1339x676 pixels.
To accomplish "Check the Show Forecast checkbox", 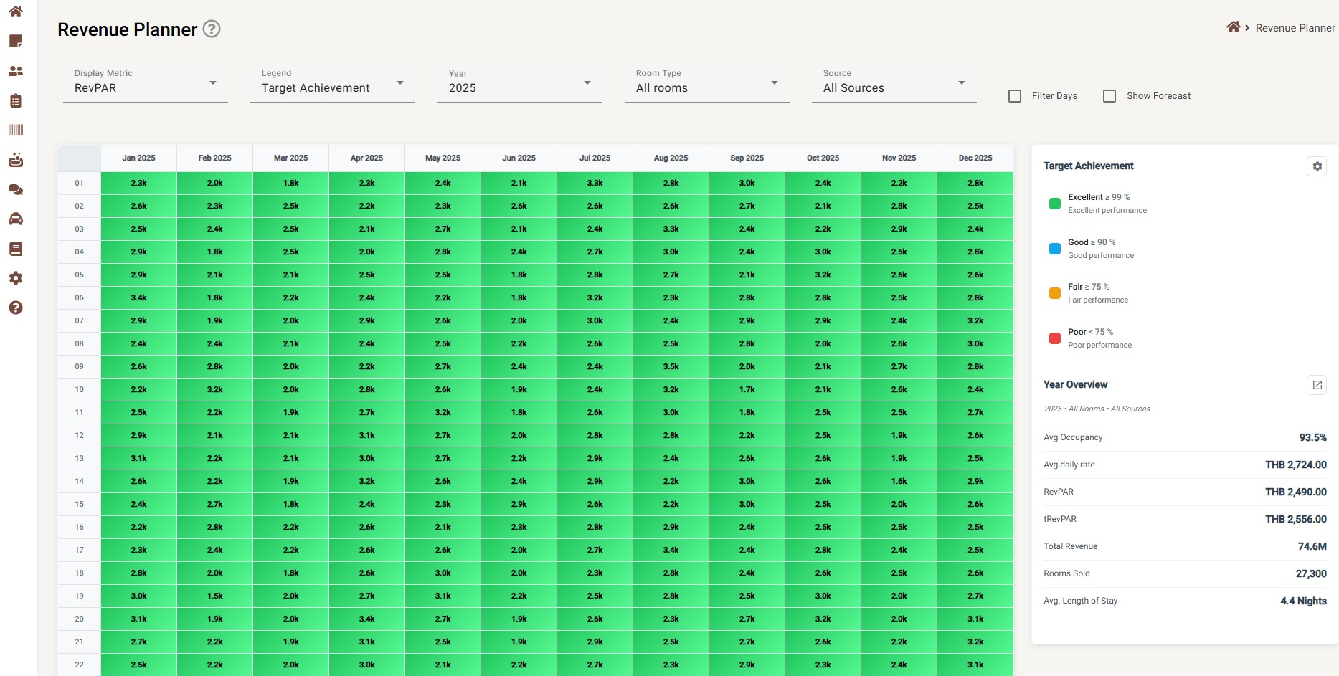I will [x=1109, y=96].
